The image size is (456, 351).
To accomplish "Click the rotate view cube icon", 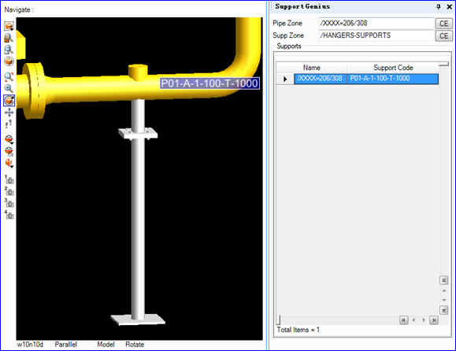I will tap(9, 100).
